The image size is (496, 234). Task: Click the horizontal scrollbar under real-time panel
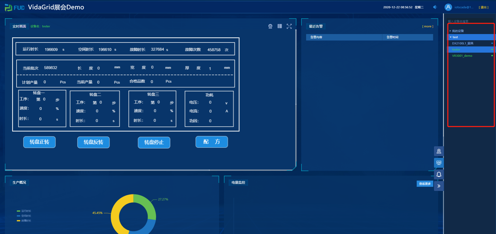(107, 170)
